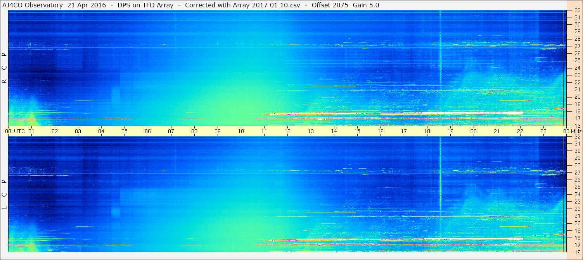Select the 20 hour tick on time axis
Image resolution: width=583 pixels, height=260 pixels.
[x=474, y=131]
